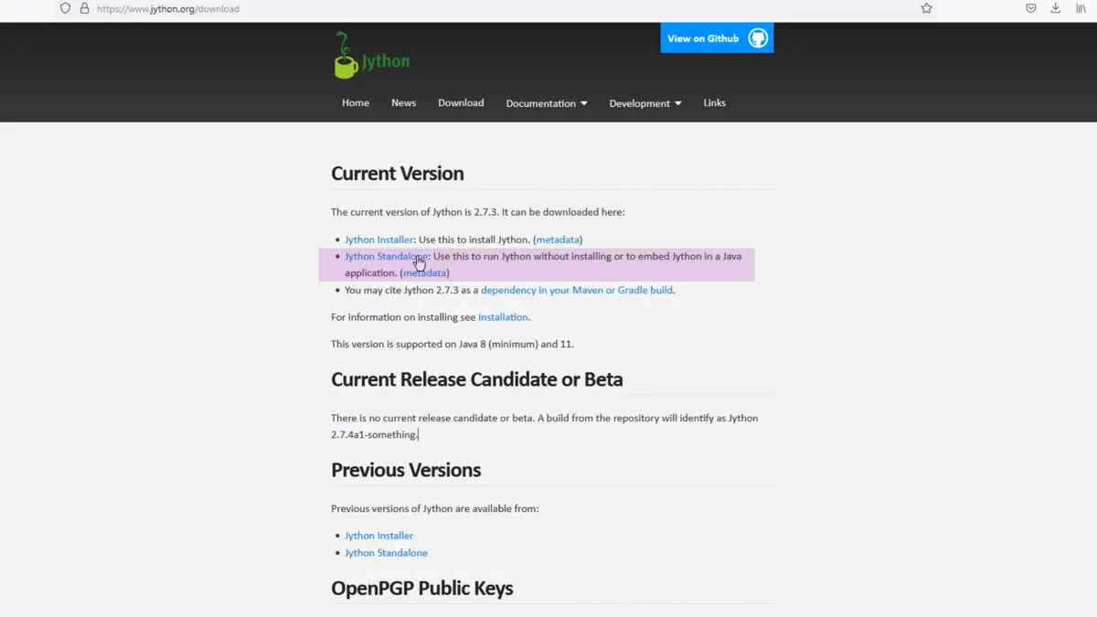The width and height of the screenshot is (1097, 617).
Task: Open the Maven or Gradle dependency link
Action: (576, 290)
